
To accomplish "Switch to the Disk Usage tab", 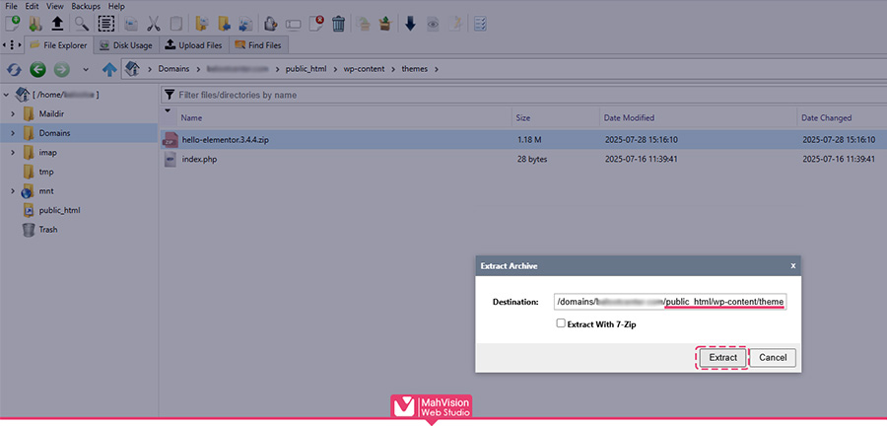I will (x=127, y=44).
